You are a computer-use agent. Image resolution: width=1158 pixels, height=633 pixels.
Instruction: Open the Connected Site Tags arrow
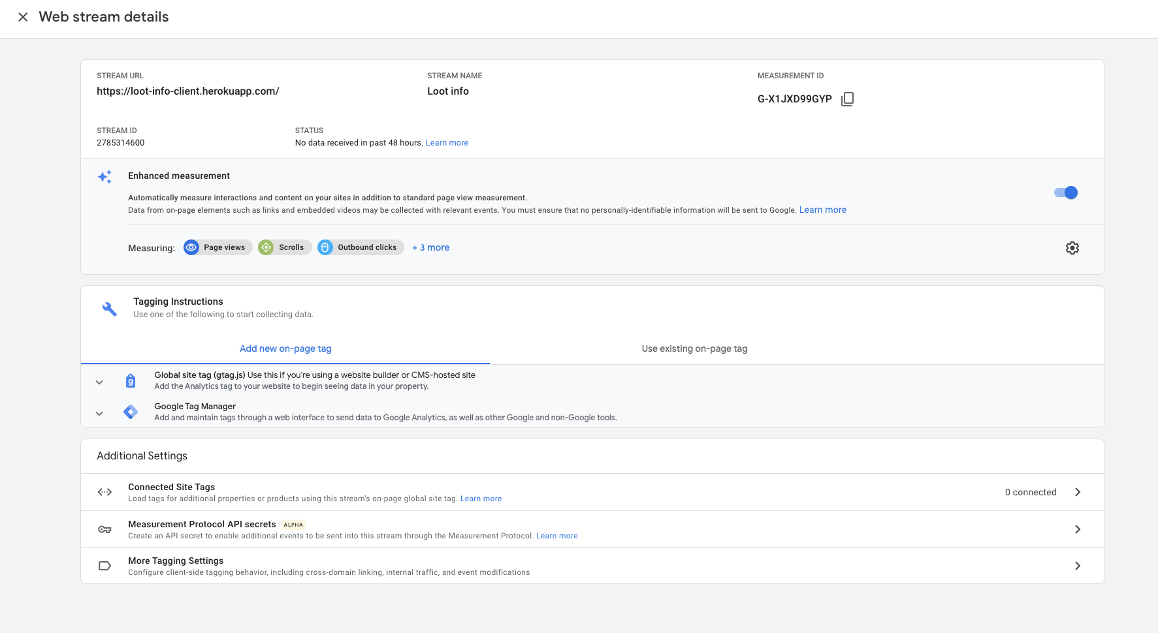(x=1078, y=492)
